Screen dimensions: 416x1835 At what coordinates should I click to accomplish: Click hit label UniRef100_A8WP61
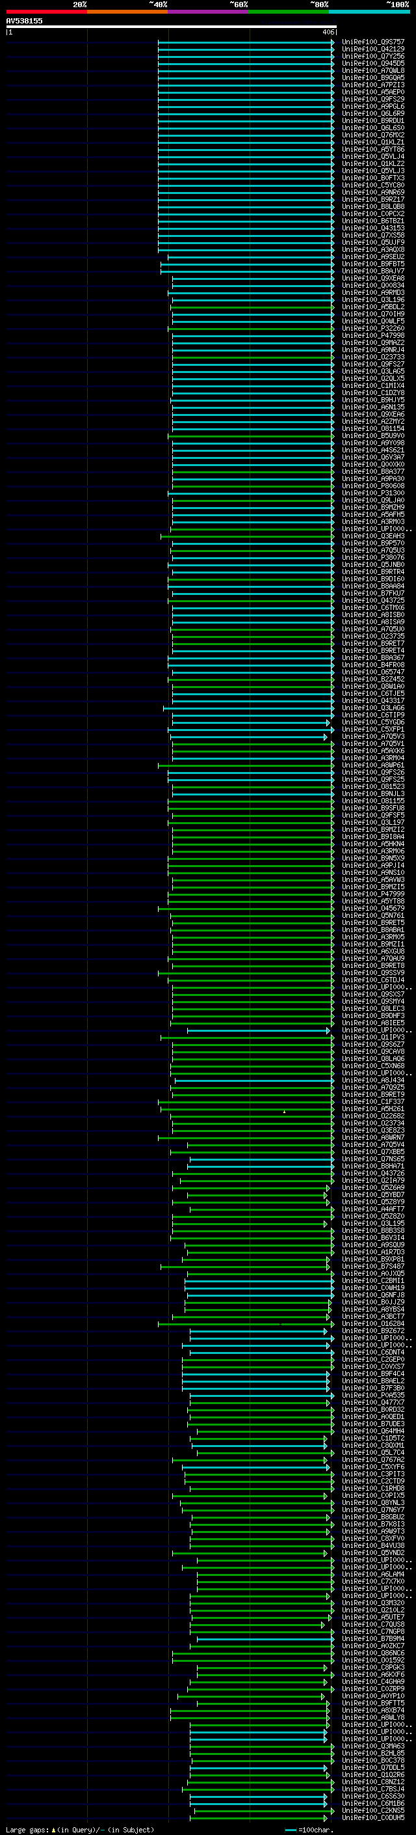point(373,765)
